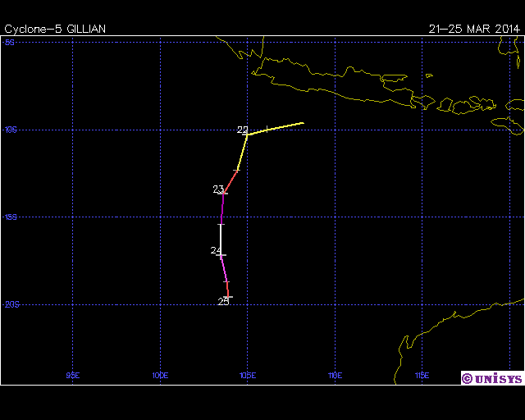525x420 pixels.
Task: Click the Cyclone-5 GILLIAN title text
Action: coord(55,29)
